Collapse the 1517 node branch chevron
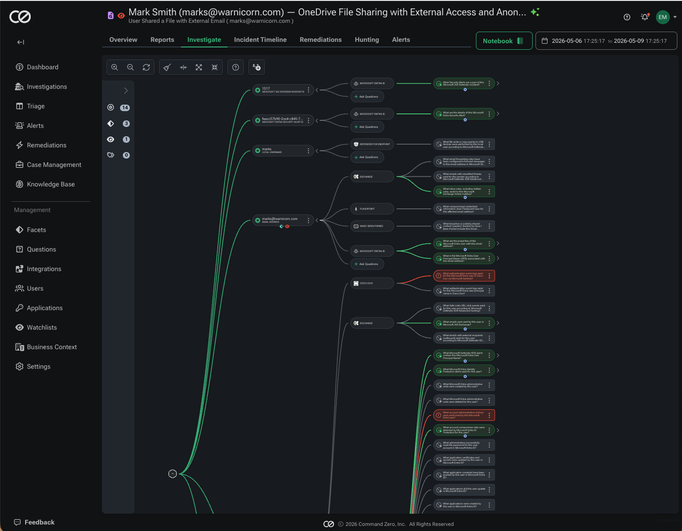 (x=317, y=90)
